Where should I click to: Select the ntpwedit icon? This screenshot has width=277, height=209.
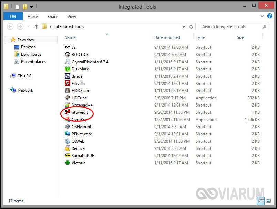[68, 112]
